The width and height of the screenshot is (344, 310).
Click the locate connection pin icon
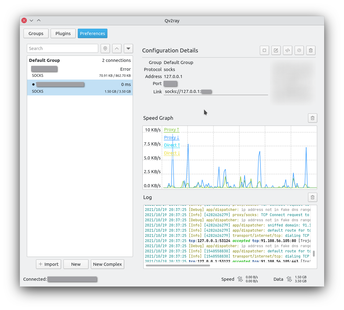tap(105, 48)
